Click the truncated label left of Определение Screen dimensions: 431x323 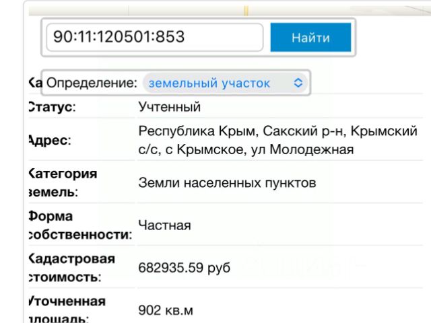34,83
